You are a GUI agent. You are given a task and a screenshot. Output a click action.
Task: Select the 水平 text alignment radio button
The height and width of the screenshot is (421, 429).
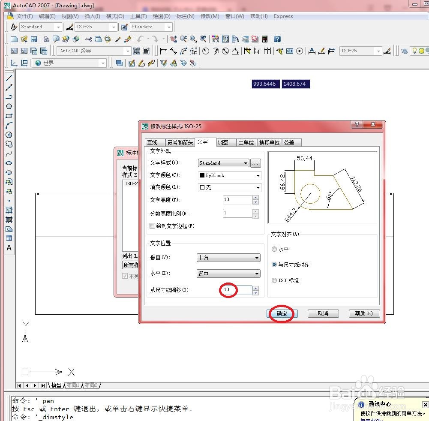click(274, 249)
